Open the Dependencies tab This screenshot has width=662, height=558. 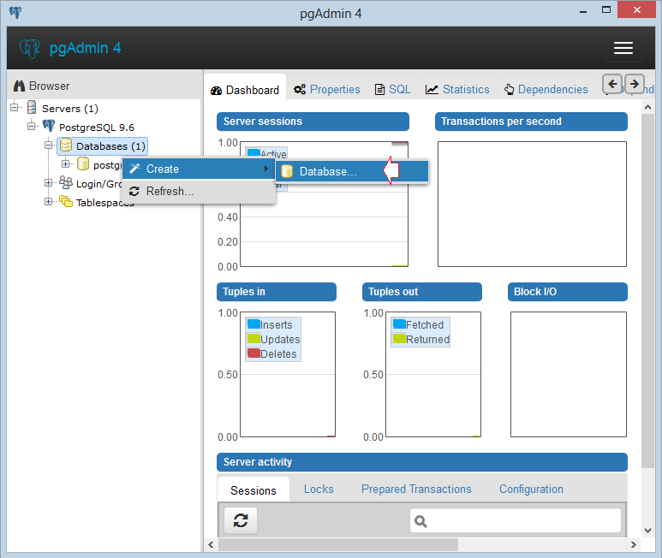pyautogui.click(x=546, y=89)
